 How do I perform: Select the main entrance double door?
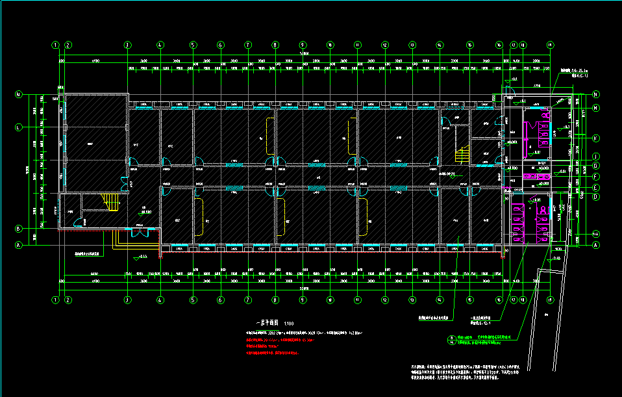point(140,233)
